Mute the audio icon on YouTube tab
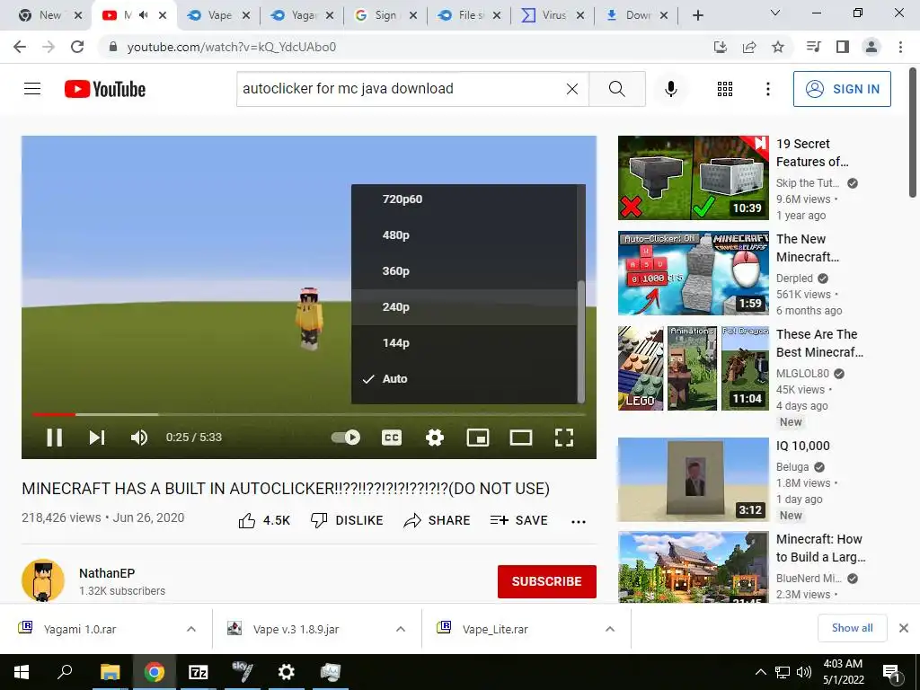 pyautogui.click(x=143, y=15)
